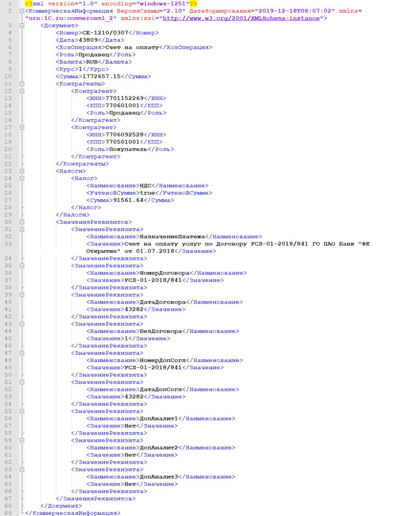Collapse the Документ fold marker on line 3
The width and height of the screenshot is (401, 516).
tap(22, 25)
